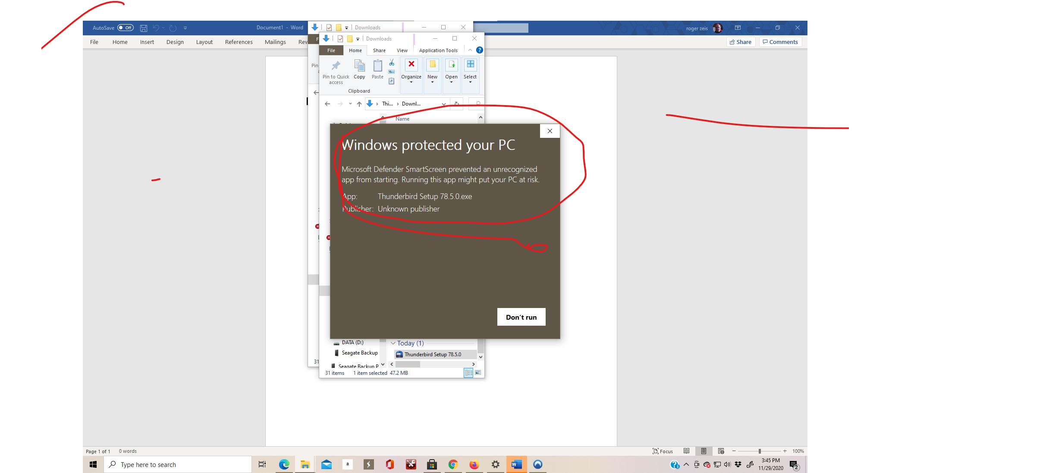
Task: Click the Word Save icon
Action: (144, 28)
